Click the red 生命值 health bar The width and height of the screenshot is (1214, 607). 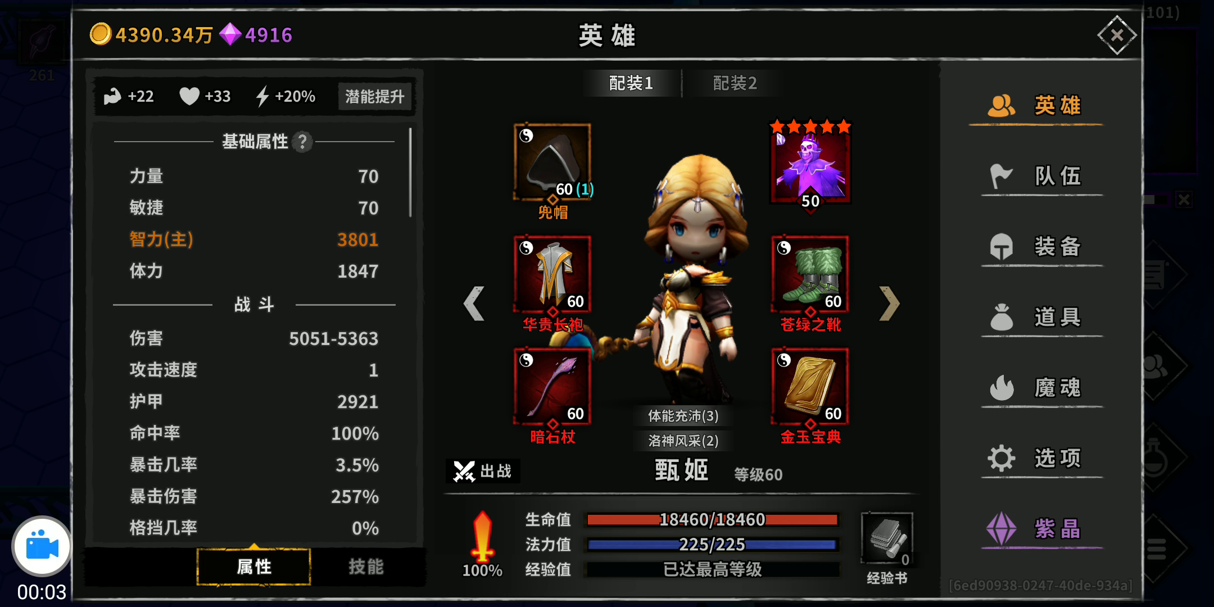click(x=712, y=519)
